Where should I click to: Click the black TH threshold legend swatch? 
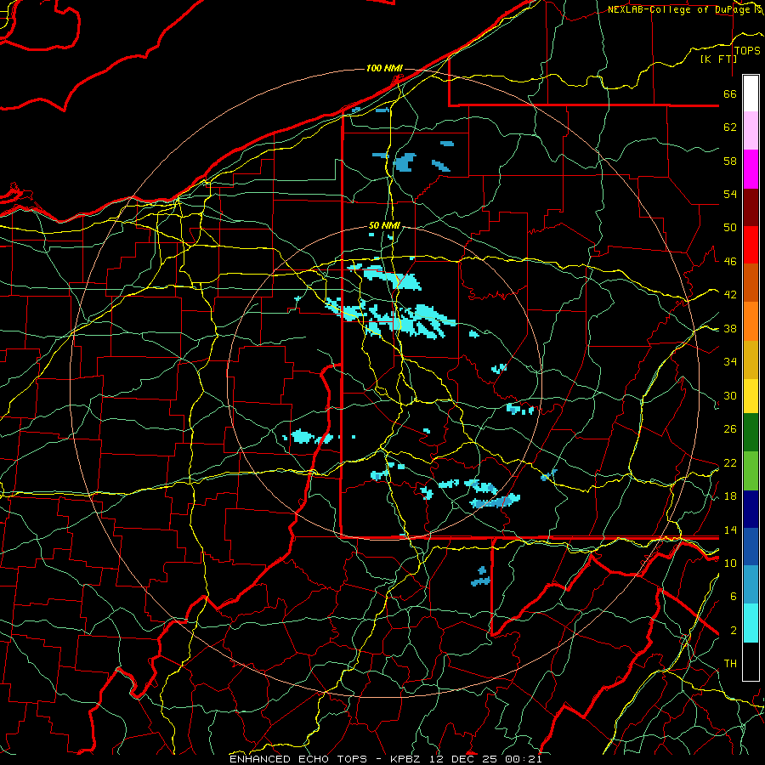point(751,661)
